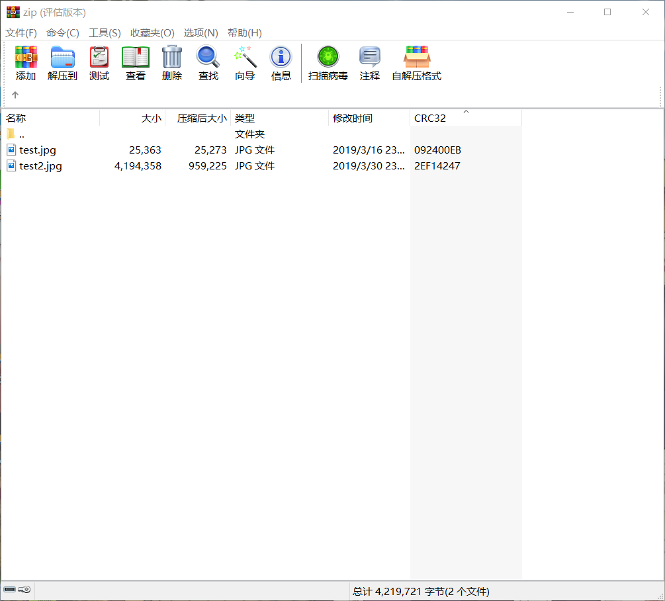Click JPG 文件 type of test.jpg

pyautogui.click(x=255, y=150)
